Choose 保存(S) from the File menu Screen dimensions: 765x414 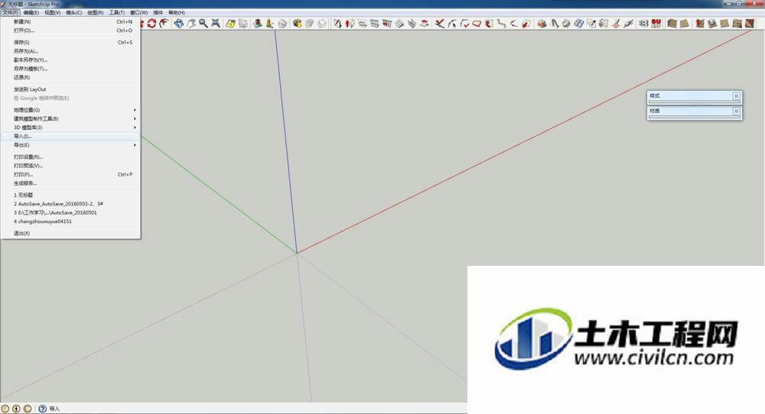(70, 42)
